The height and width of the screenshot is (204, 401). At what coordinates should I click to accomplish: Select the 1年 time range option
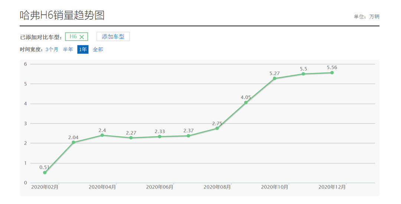pos(83,49)
